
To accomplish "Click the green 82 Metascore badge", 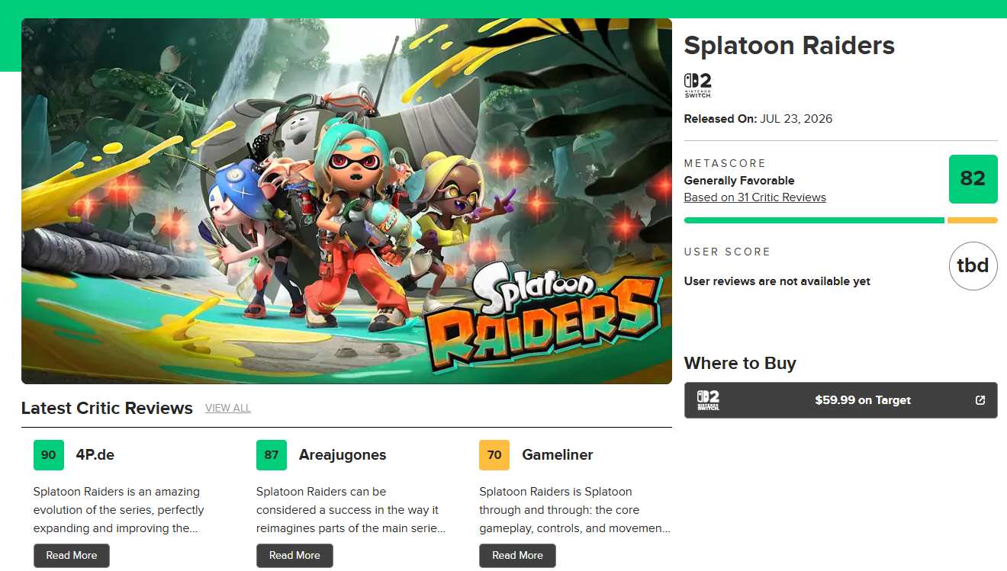I will [x=973, y=179].
